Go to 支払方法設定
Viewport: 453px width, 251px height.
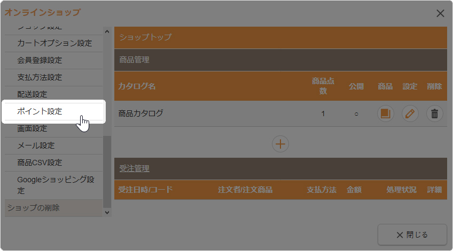click(40, 77)
